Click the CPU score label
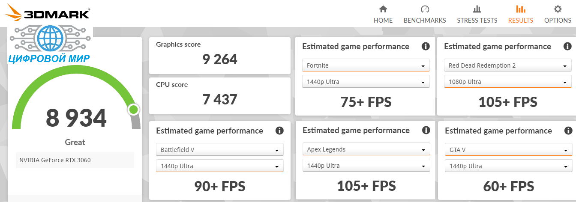 click(172, 85)
